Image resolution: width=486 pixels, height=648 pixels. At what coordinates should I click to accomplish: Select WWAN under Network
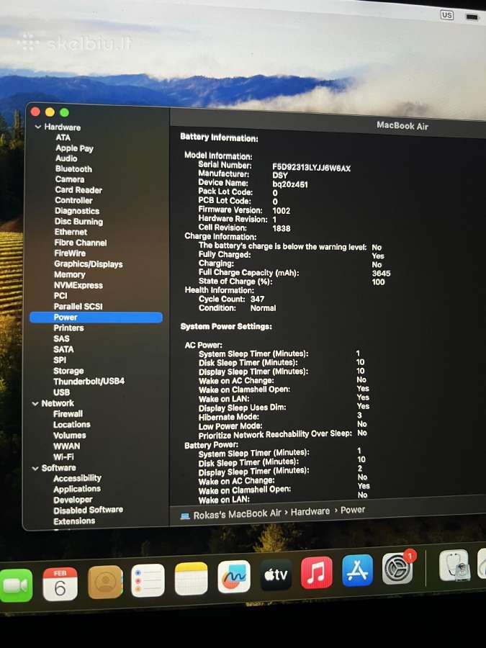click(66, 446)
